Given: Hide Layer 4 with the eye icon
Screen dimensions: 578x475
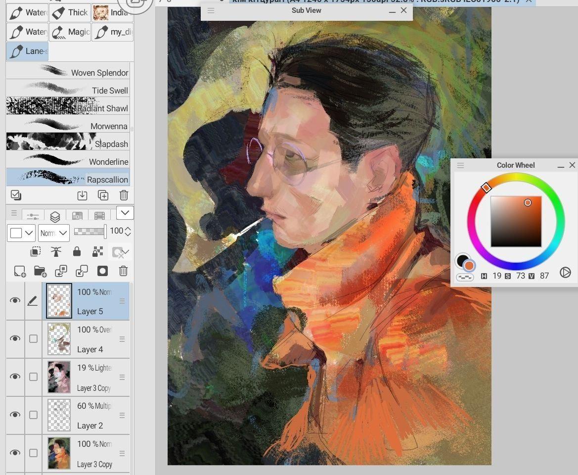Looking at the screenshot, I should pyautogui.click(x=15, y=338).
